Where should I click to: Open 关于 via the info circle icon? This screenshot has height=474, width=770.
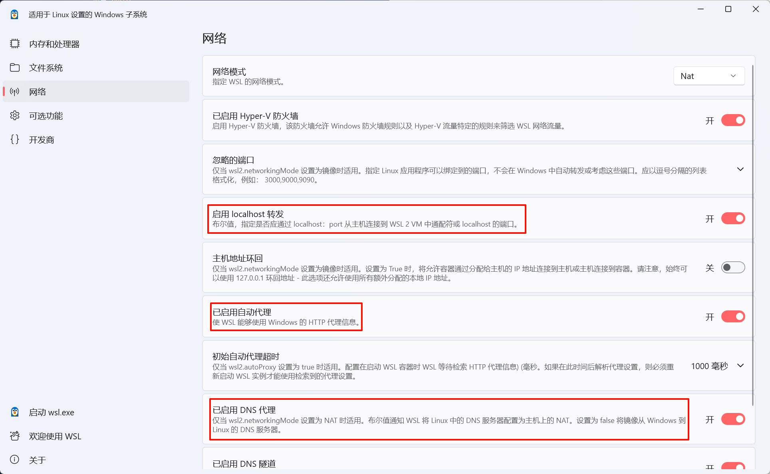[x=15, y=460]
